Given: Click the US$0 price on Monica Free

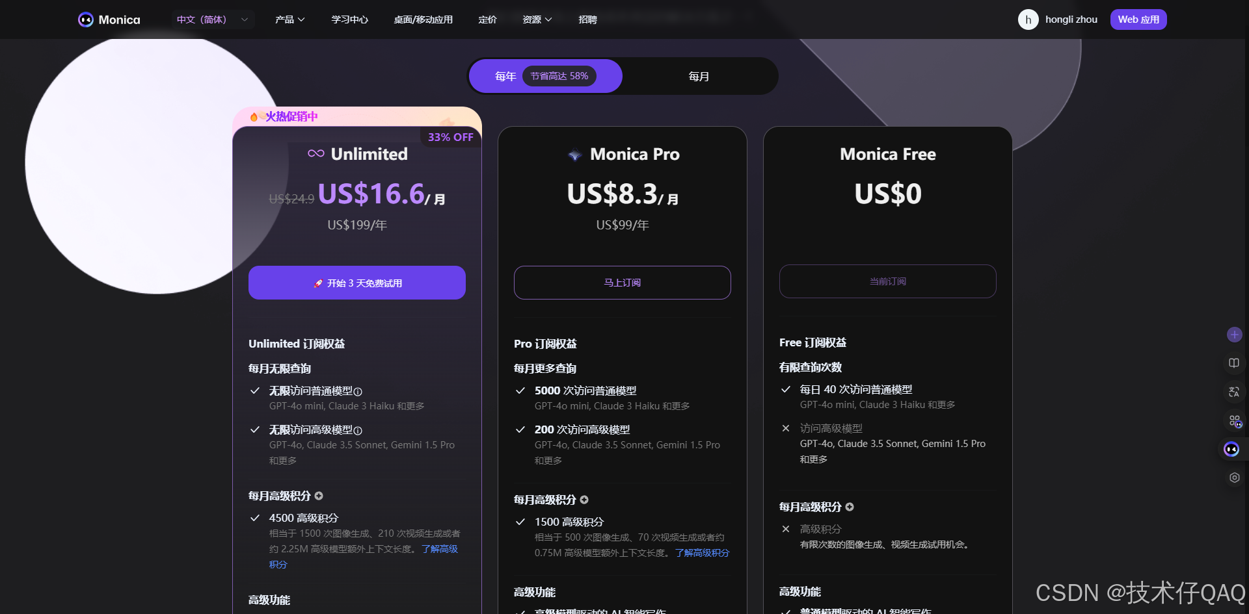Looking at the screenshot, I should (888, 194).
